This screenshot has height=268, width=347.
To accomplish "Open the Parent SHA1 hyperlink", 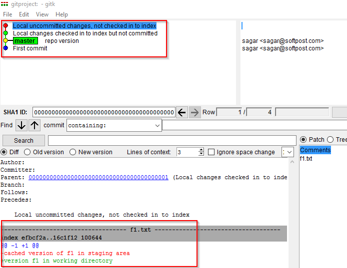I will click(x=98, y=177).
